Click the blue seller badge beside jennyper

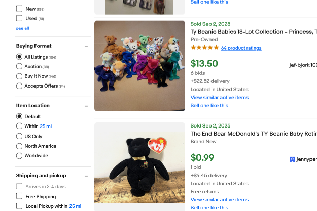tap(292, 159)
